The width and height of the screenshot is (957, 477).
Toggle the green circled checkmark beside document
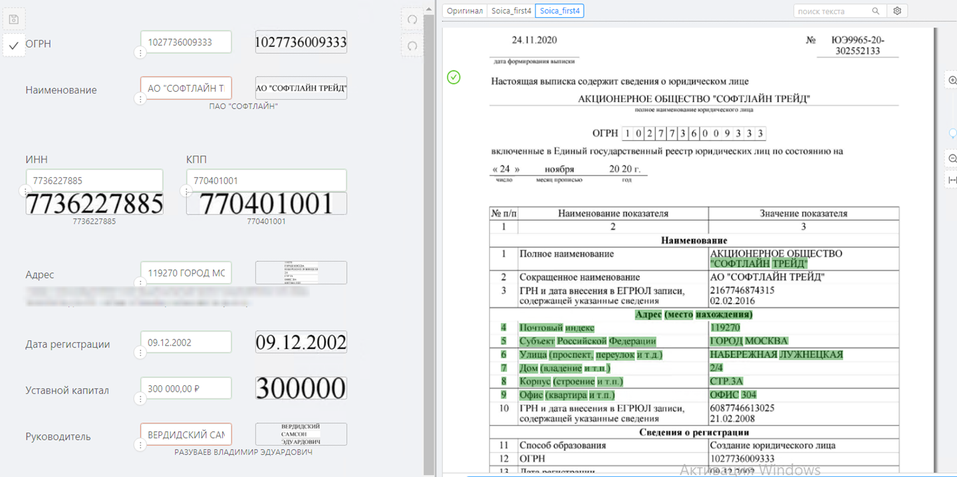pyautogui.click(x=454, y=78)
